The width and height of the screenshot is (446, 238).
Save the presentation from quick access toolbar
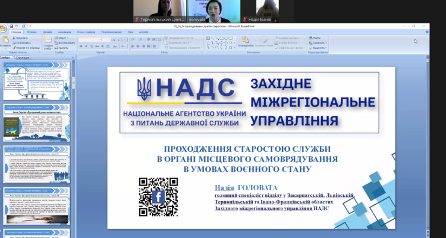click(x=11, y=26)
